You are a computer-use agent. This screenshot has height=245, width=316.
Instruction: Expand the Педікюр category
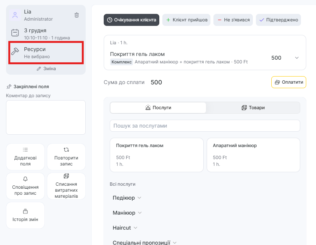point(127,198)
